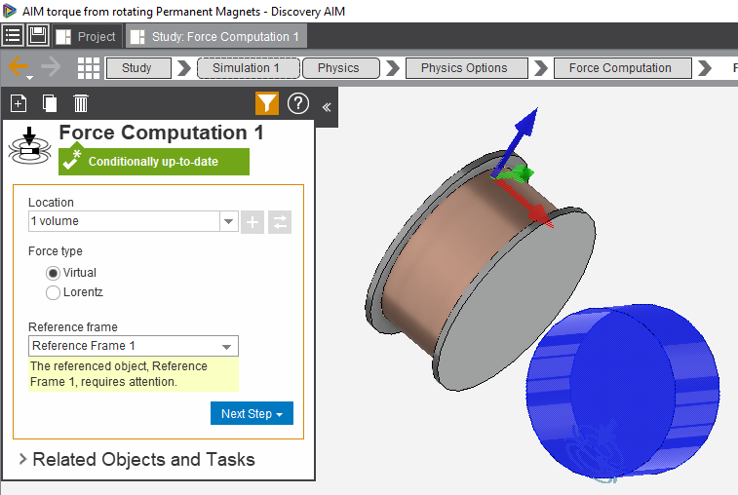Click the Simulation 1 breadcrumb

click(249, 68)
